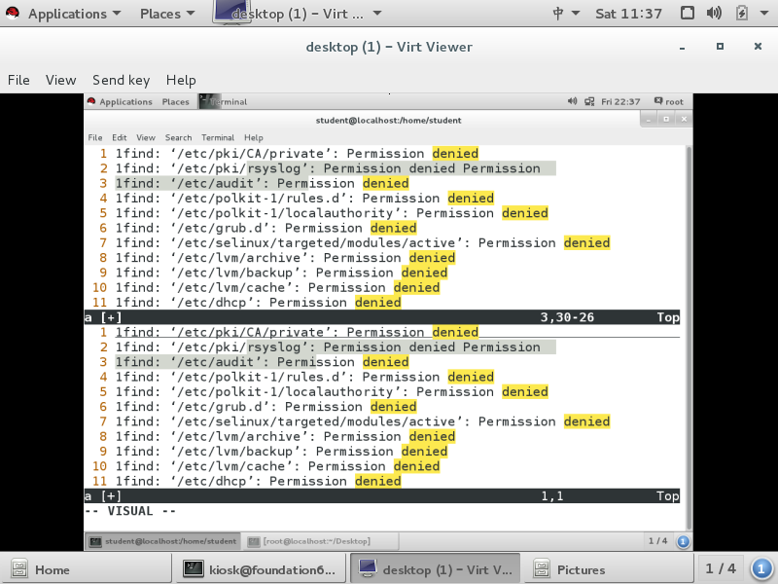Click the Virt Viewer monitor icon in top panel
This screenshot has height=584, width=778.
tap(231, 12)
